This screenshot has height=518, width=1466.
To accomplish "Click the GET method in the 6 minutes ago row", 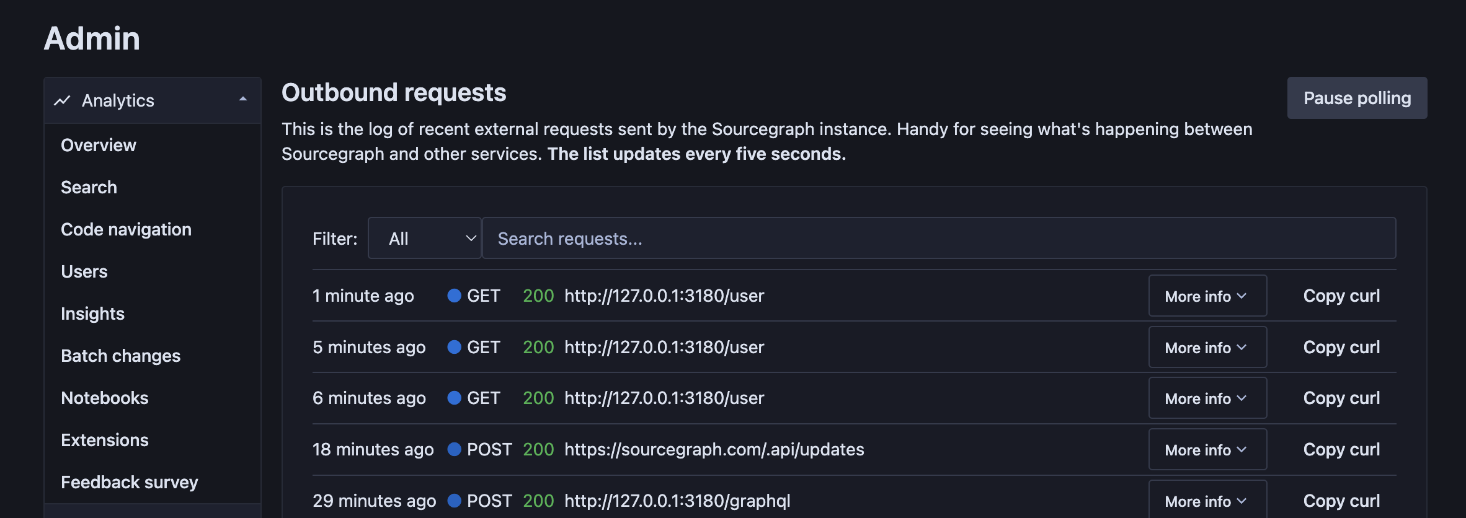I will pos(484,398).
